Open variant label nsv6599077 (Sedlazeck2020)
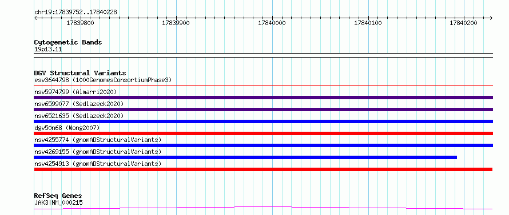The height and width of the screenshot is (215, 509). pos(79,104)
